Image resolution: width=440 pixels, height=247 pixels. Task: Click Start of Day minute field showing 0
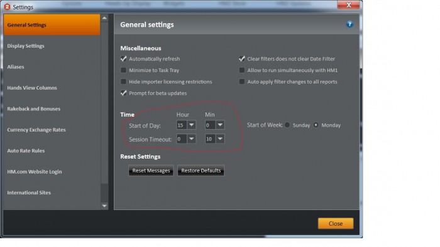coord(211,125)
